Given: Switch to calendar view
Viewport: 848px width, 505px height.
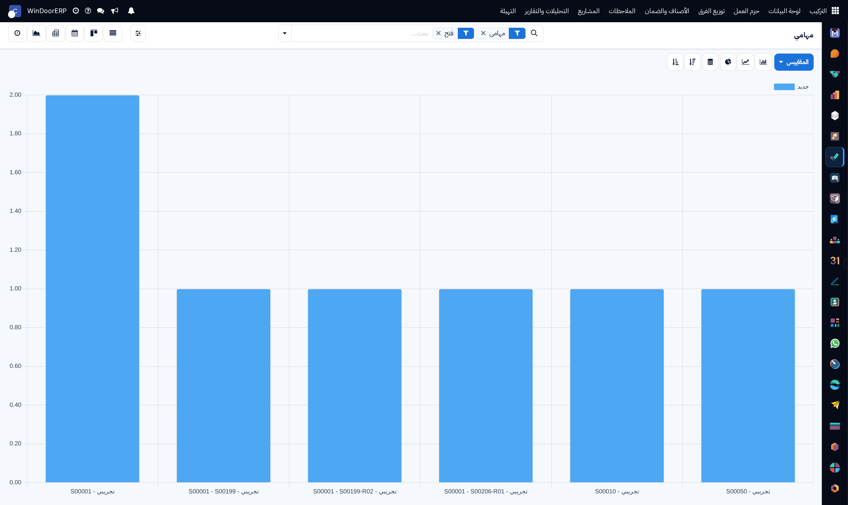Looking at the screenshot, I should point(74,33).
